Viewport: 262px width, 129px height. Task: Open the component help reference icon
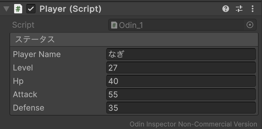(x=226, y=9)
